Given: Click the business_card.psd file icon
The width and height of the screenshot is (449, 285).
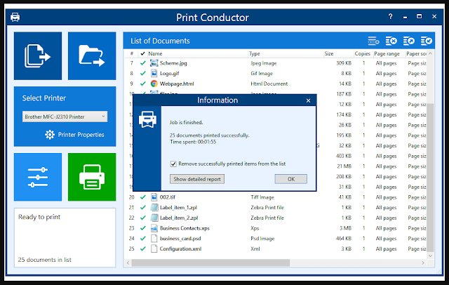Looking at the screenshot, I should tap(154, 238).
